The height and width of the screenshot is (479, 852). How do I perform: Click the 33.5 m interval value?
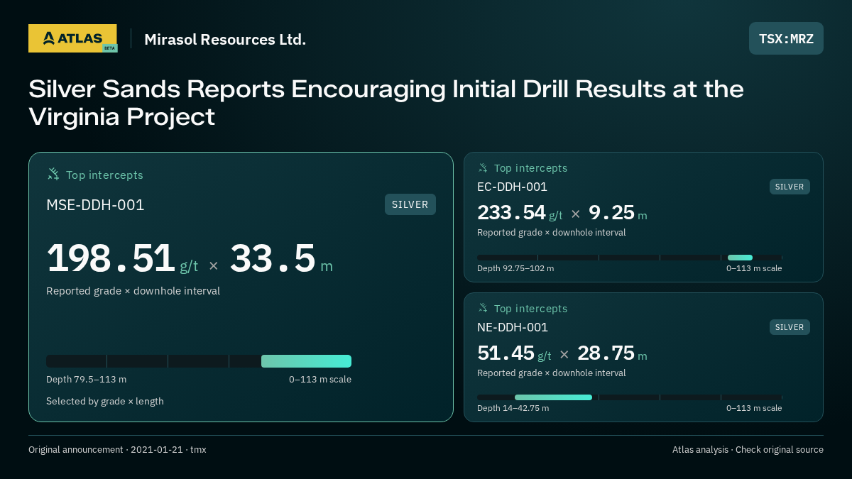(x=281, y=259)
